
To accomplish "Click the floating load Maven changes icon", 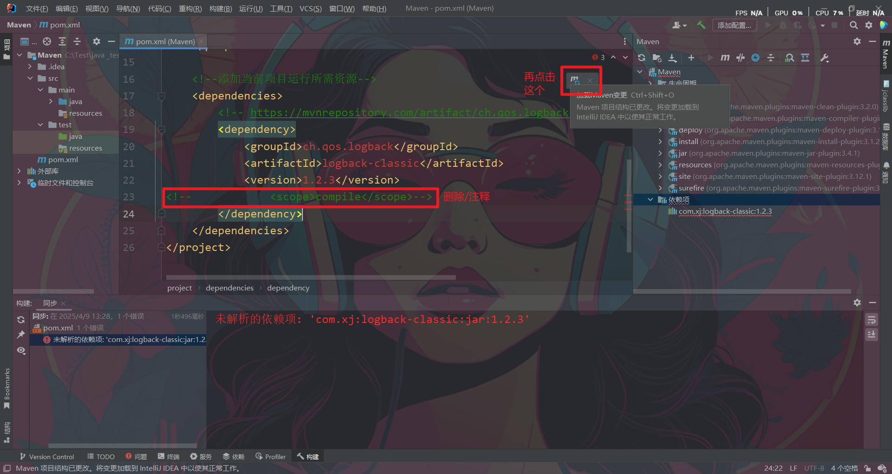I will coord(575,80).
